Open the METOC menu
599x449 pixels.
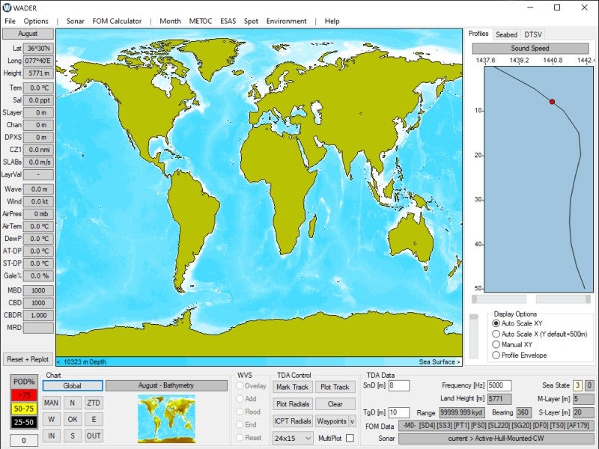tap(200, 21)
